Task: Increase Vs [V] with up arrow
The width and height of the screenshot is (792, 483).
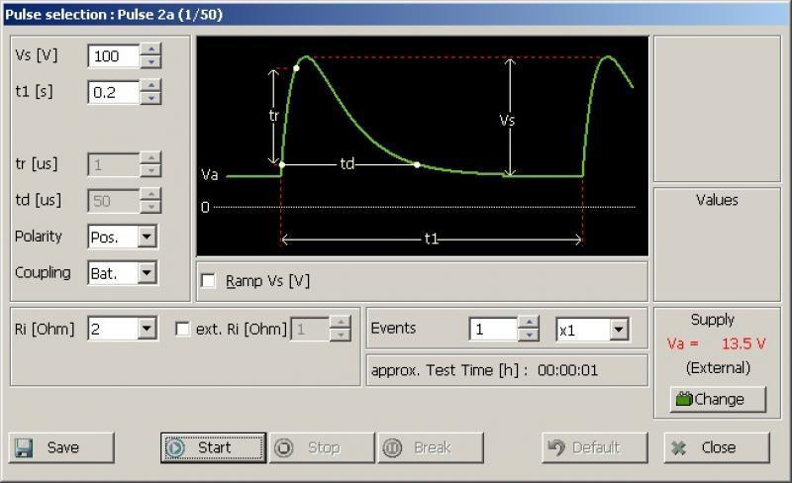Action: pyautogui.click(x=150, y=49)
